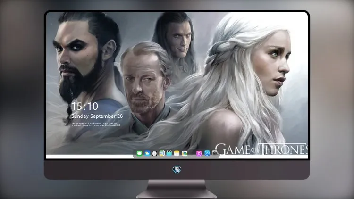The height and width of the screenshot is (199, 354).
Task: Click the 15:10 clock widget
Action: tap(84, 106)
